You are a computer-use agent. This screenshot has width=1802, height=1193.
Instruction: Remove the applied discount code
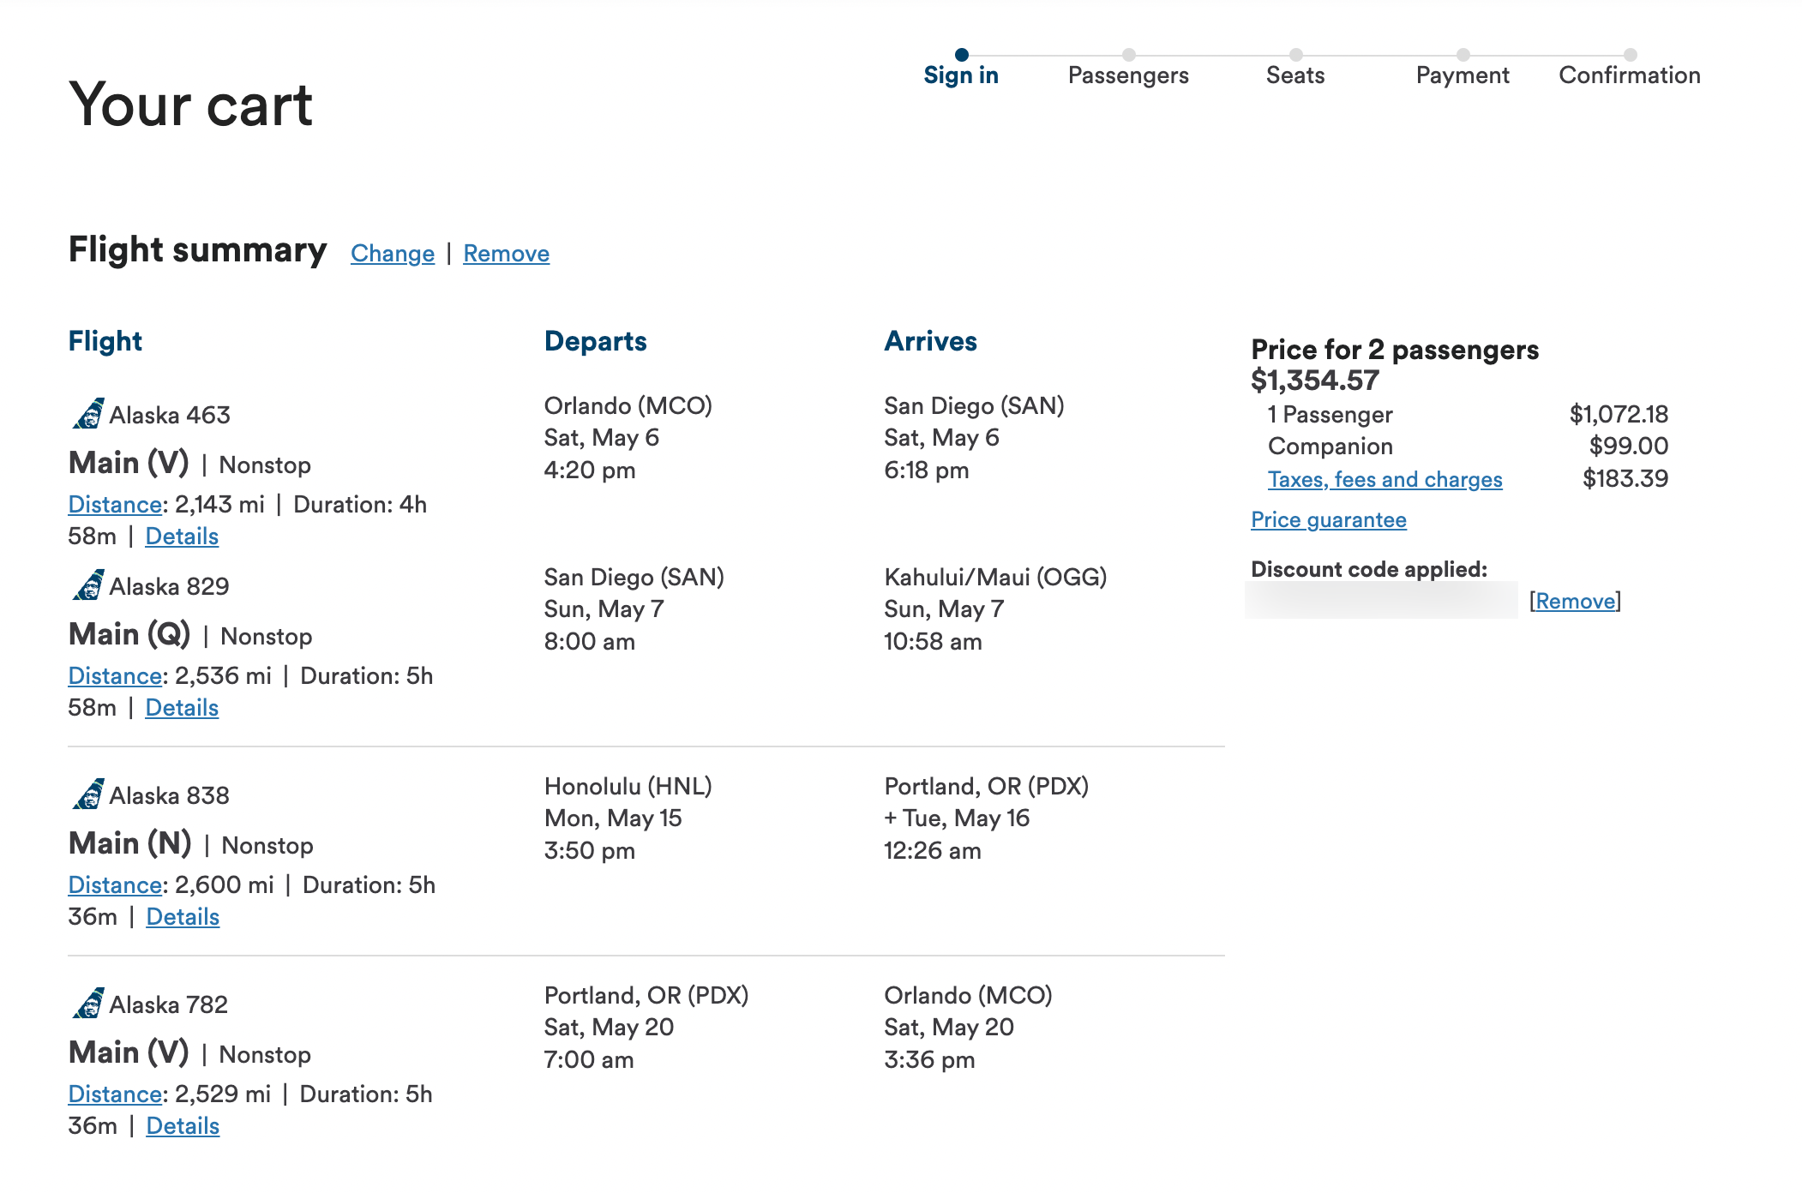coord(1576,601)
